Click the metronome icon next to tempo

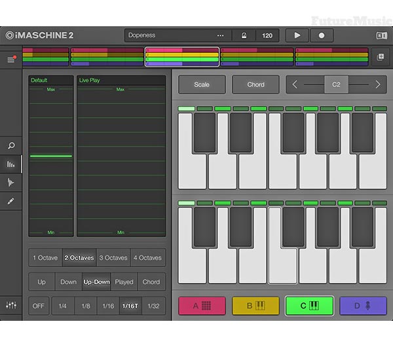tap(244, 35)
